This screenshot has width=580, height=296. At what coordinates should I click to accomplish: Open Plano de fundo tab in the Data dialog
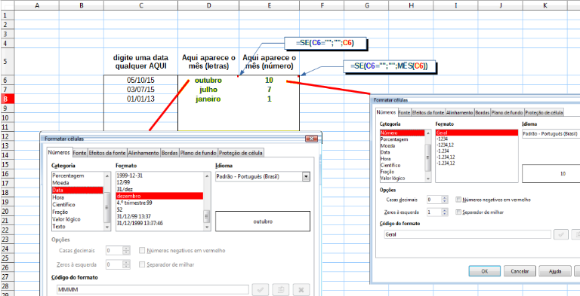(x=199, y=152)
